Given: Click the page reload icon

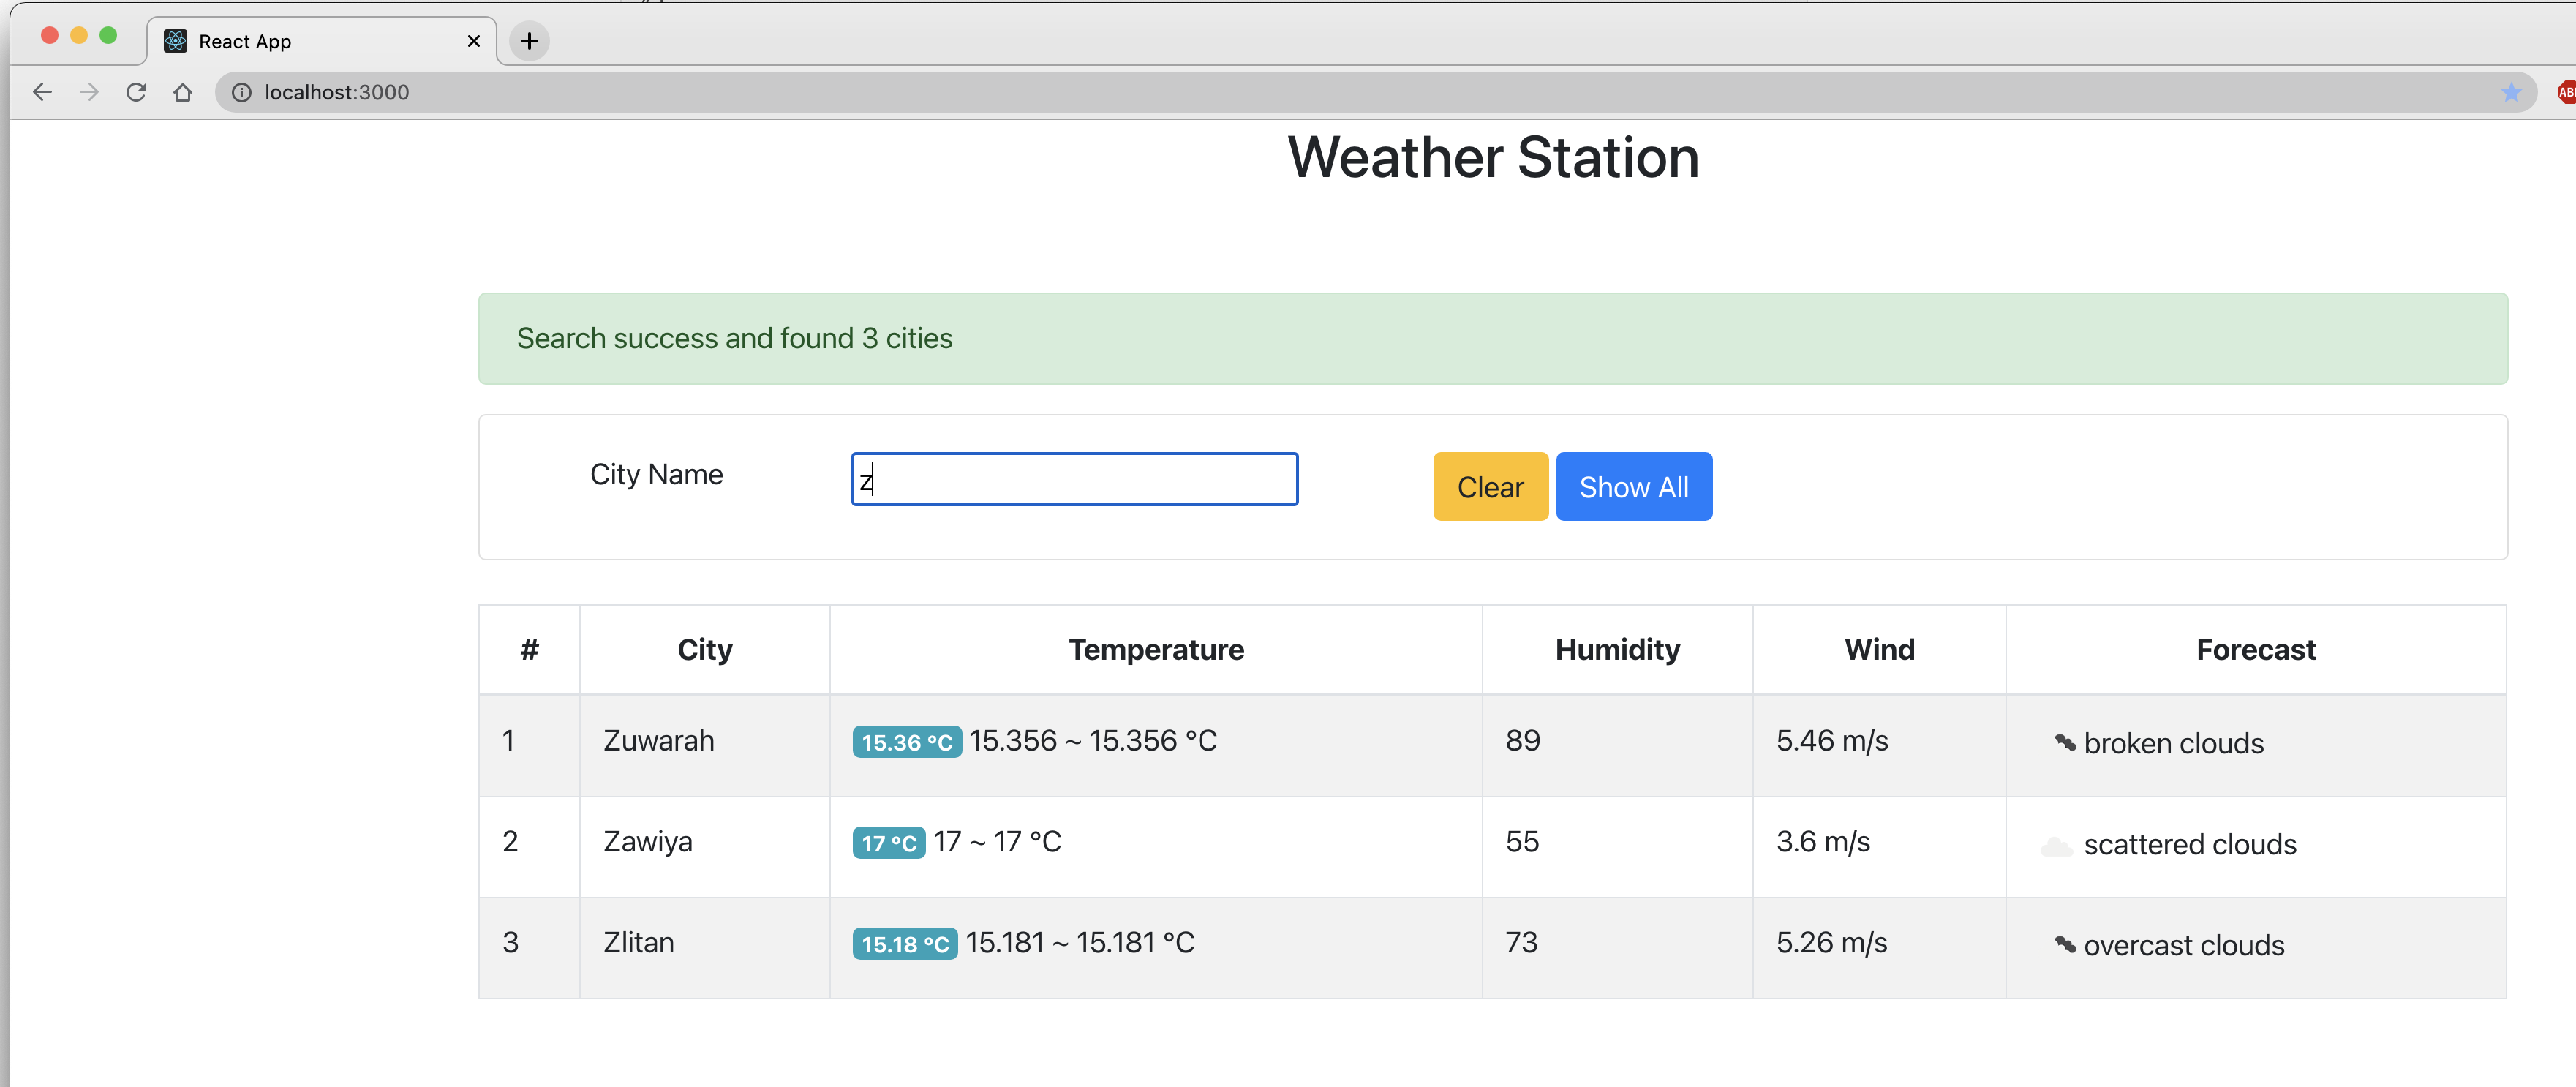Looking at the screenshot, I should pyautogui.click(x=137, y=92).
